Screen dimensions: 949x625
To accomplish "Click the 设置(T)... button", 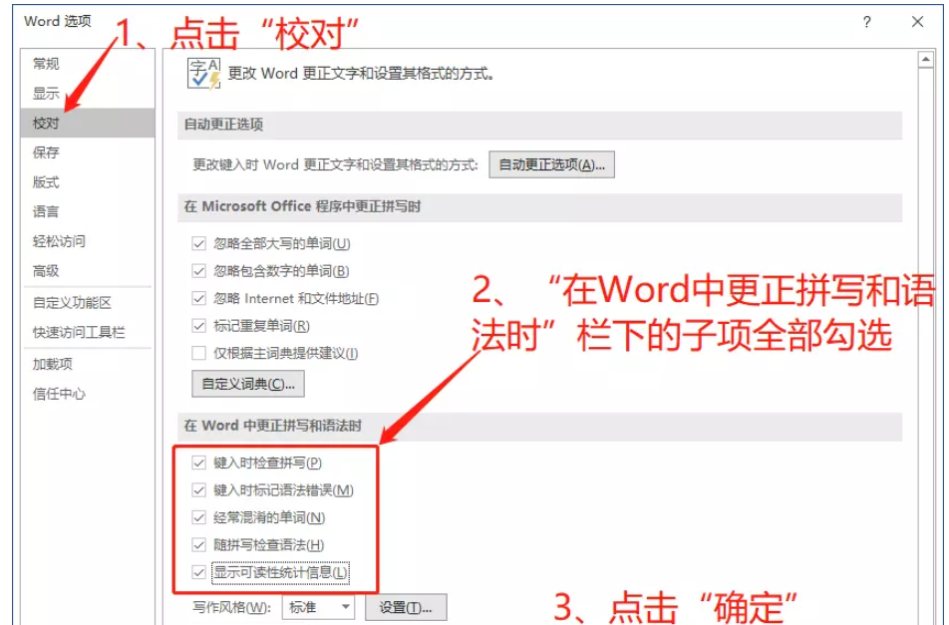I will pyautogui.click(x=406, y=607).
